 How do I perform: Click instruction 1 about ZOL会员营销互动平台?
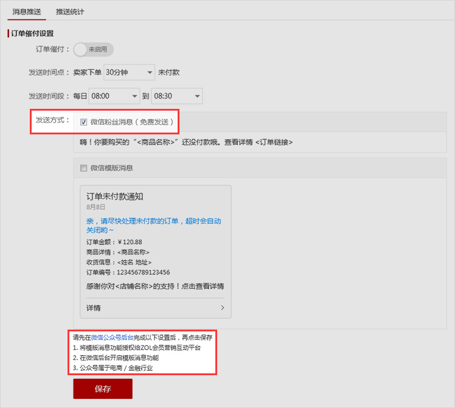tap(137, 348)
